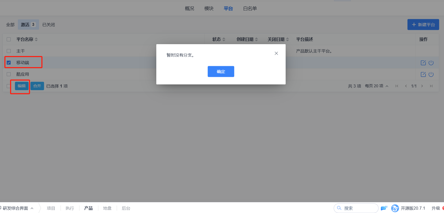
Task: Click the 移动端 platform name
Action: tap(23, 63)
